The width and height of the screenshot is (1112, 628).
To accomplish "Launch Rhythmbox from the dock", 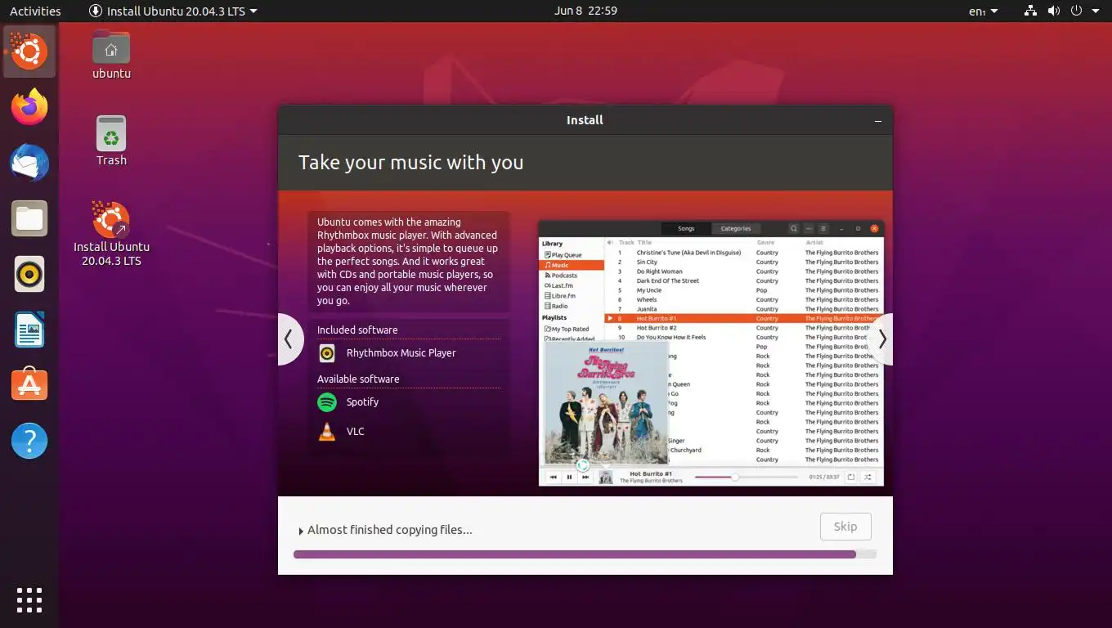I will pos(29,274).
